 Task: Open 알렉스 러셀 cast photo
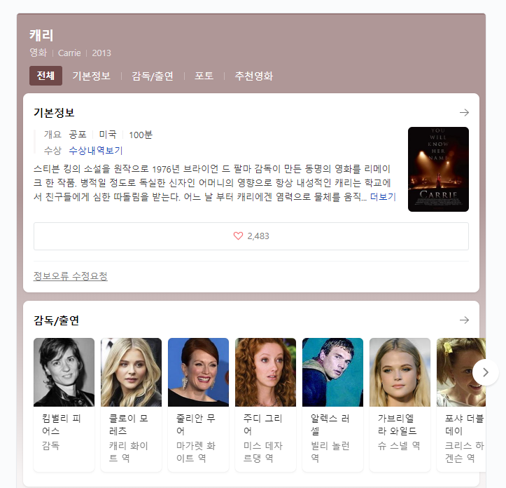[x=332, y=372]
